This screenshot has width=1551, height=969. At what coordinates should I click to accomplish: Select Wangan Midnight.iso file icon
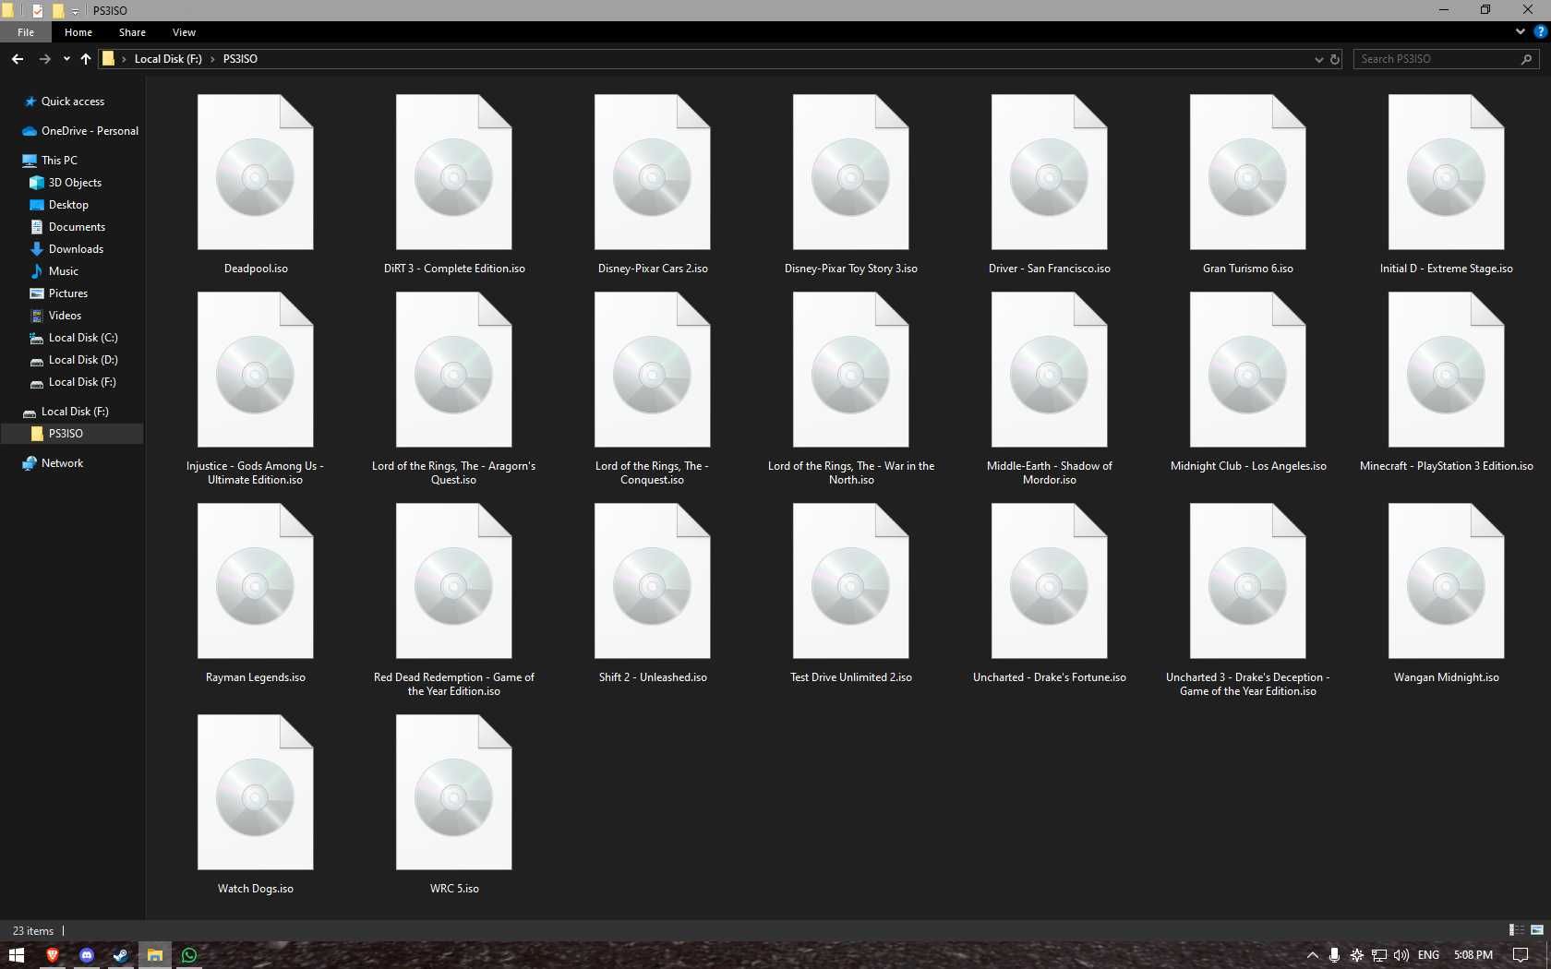(x=1446, y=580)
